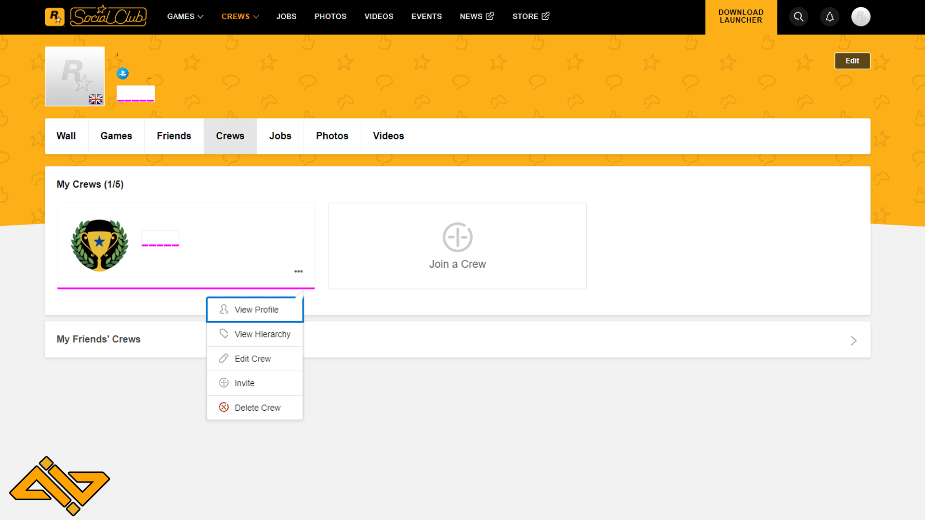The width and height of the screenshot is (925, 520).
Task: Open Videos in the top navigation
Action: pyautogui.click(x=379, y=16)
